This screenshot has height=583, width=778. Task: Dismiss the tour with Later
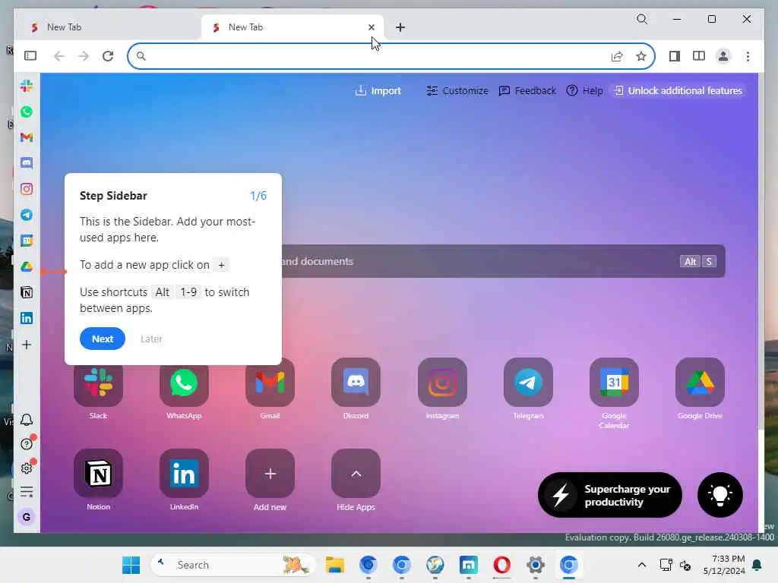coord(151,339)
